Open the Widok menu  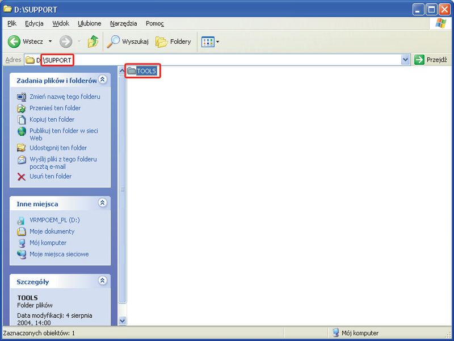(x=61, y=23)
